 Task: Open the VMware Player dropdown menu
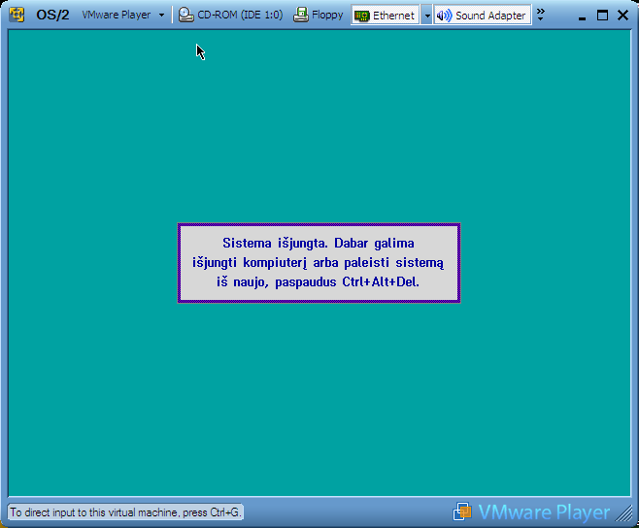123,16
